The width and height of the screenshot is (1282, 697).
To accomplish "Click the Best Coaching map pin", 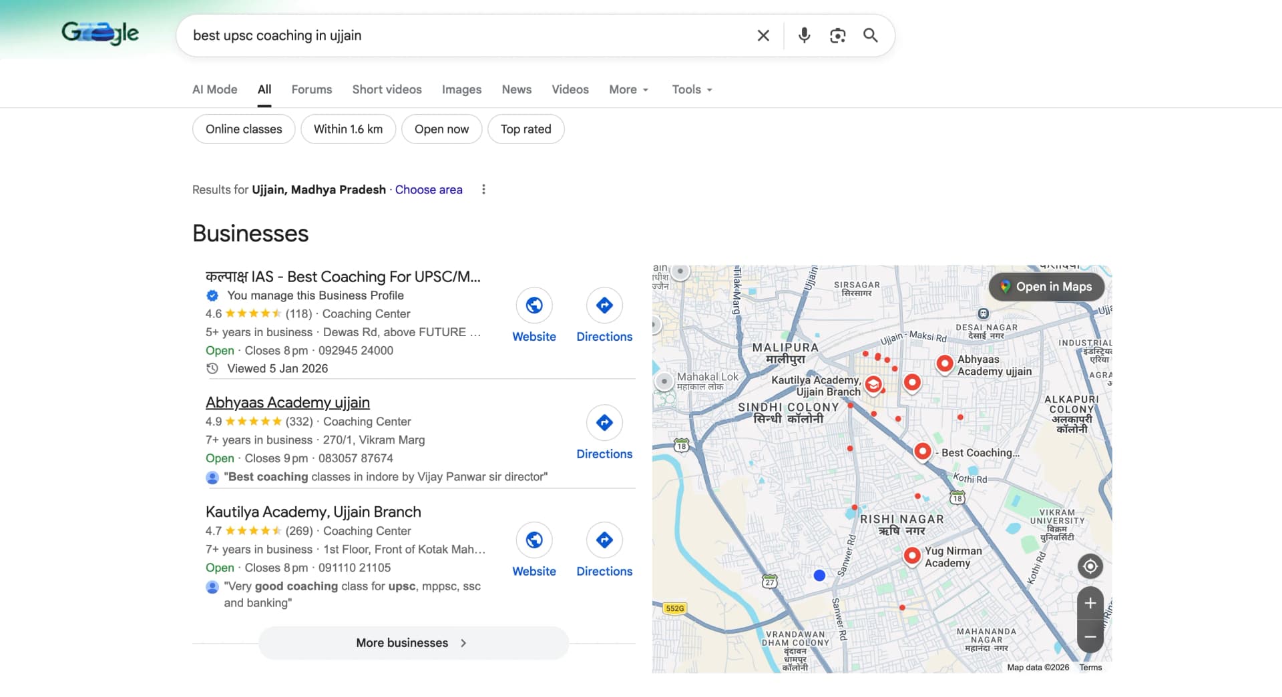I will tap(922, 452).
